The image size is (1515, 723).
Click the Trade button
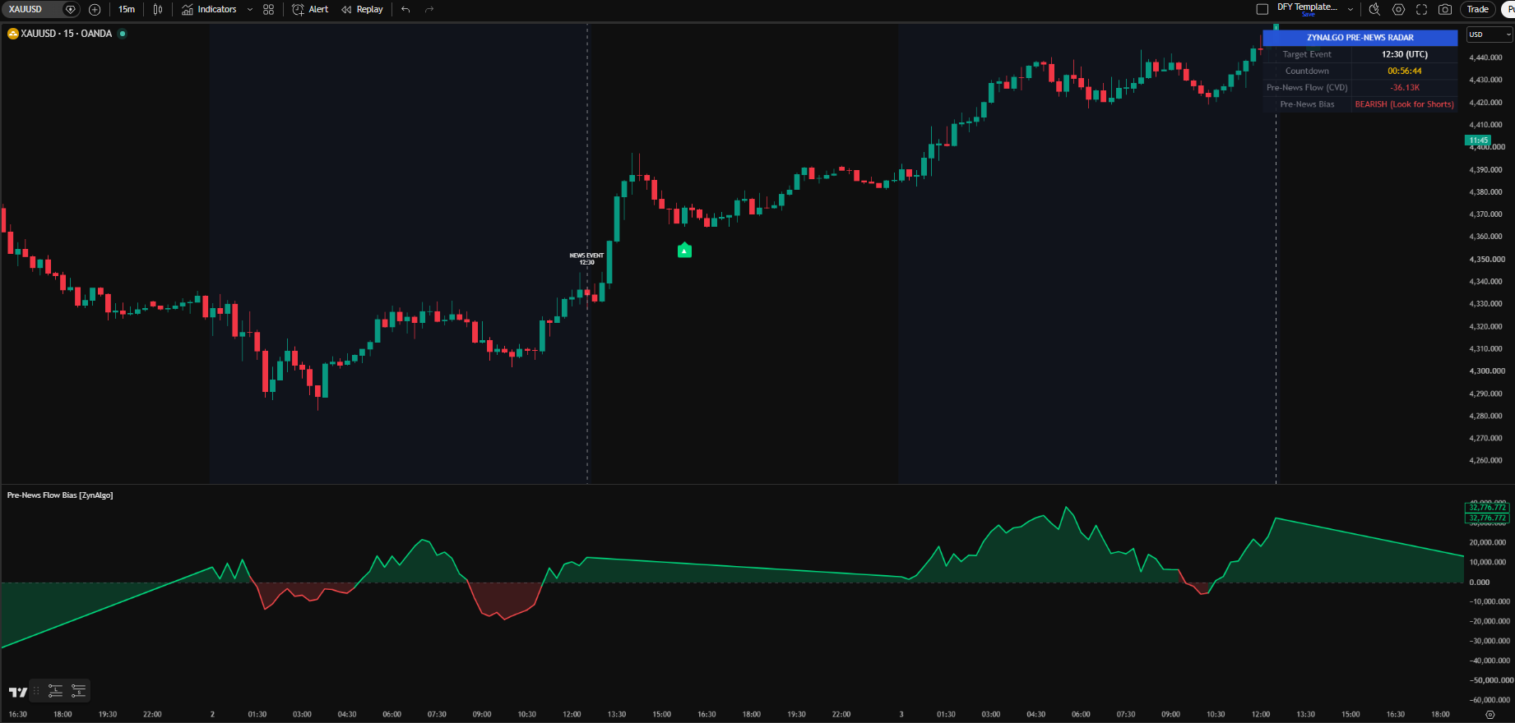1478,10
